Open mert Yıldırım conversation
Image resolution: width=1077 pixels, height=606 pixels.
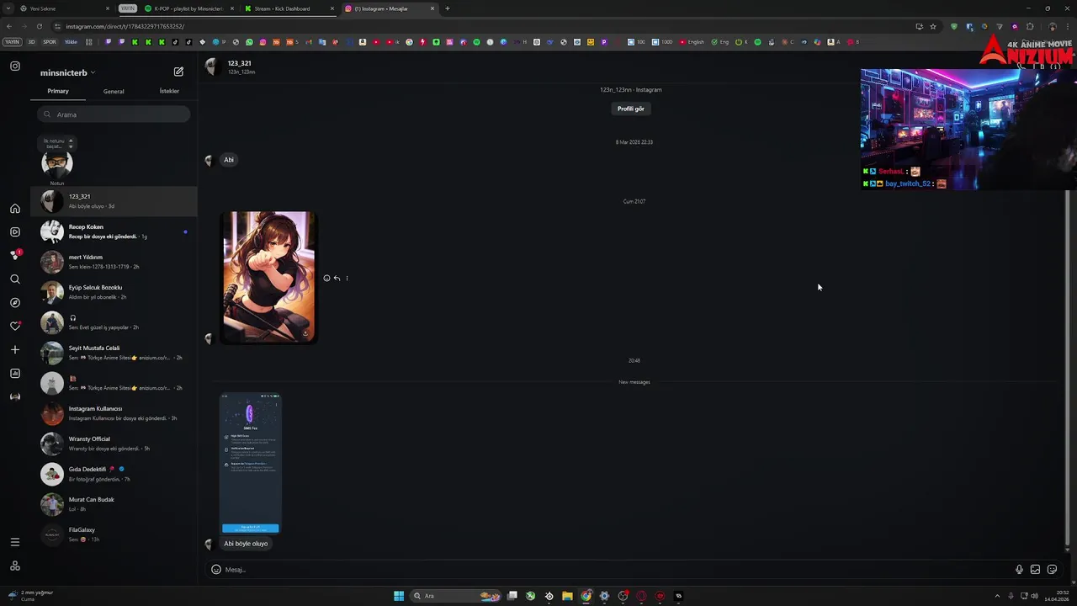click(114, 262)
